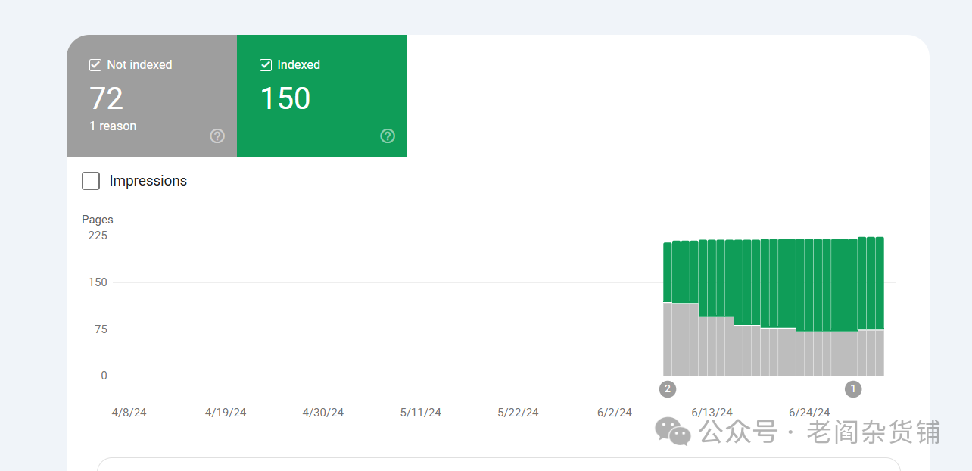Screen dimensions: 972x471
Task: Uncheck the Indexed checkbox
Action: pyautogui.click(x=266, y=65)
